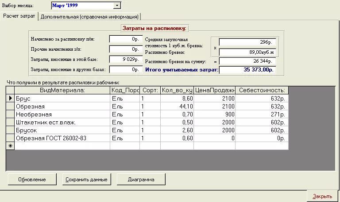Click the Начислено за распиловку п/м field
The image size is (340, 202).
coord(126,39)
